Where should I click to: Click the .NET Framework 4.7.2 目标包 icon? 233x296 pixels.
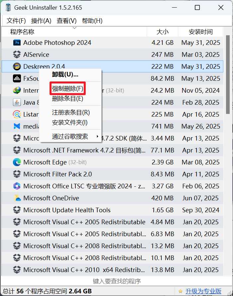tap(17, 150)
